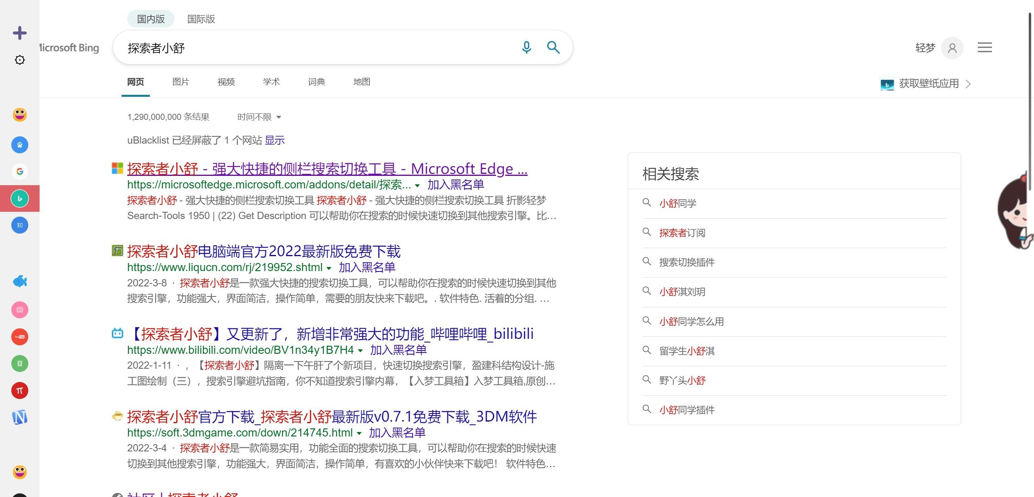The width and height of the screenshot is (1034, 497).
Task: Open the hamburger menu at top right
Action: (985, 48)
